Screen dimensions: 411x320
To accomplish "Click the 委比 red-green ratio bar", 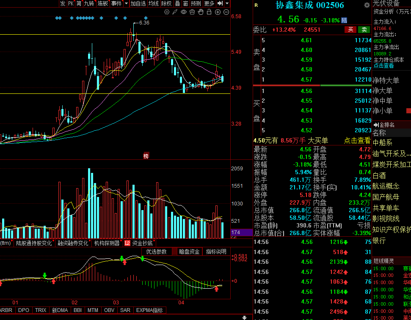I will [x=312, y=85].
